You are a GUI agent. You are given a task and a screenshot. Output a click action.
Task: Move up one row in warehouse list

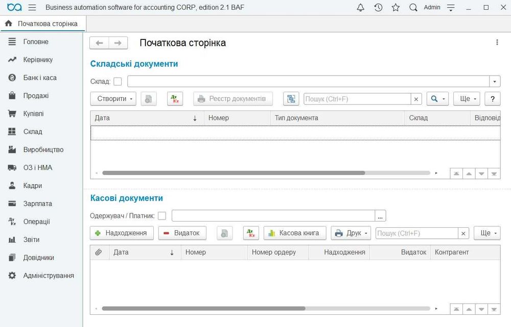(x=469, y=173)
